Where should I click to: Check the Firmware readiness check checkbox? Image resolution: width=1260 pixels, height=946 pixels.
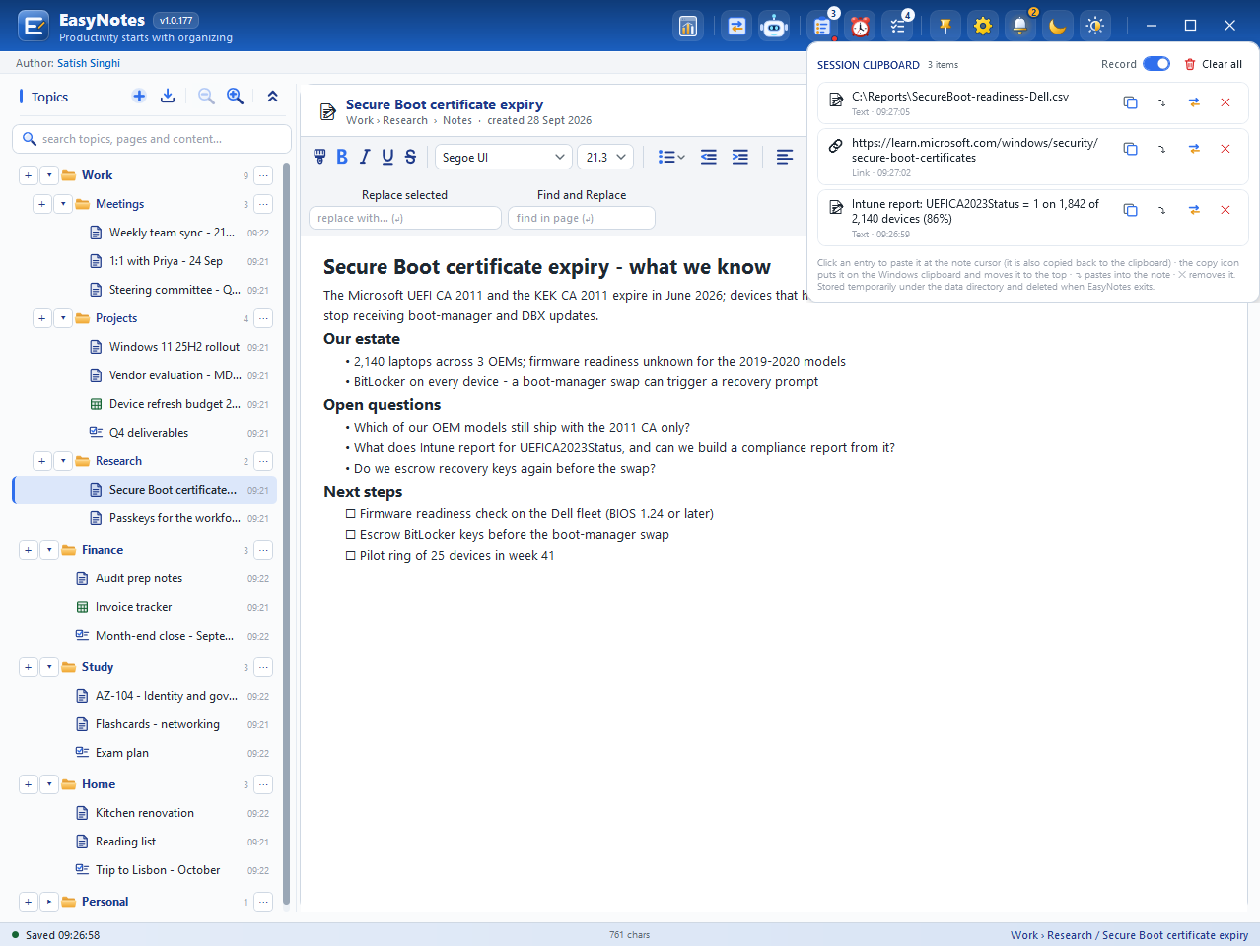(350, 514)
